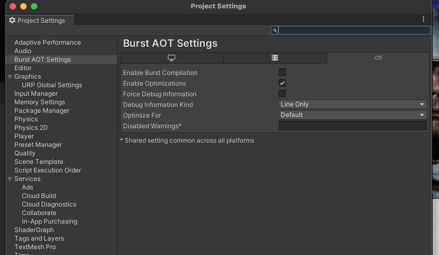The image size is (439, 255).
Task: Open the three-dot options menu icon
Action: 424,20
